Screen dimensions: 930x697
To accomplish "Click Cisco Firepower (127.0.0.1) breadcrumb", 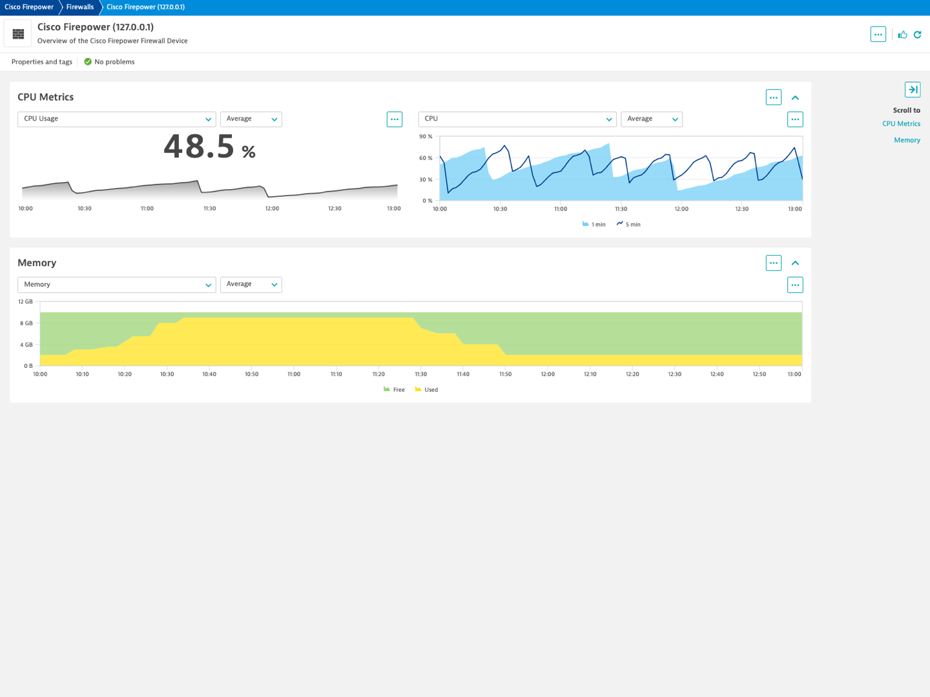I will tap(145, 7).
